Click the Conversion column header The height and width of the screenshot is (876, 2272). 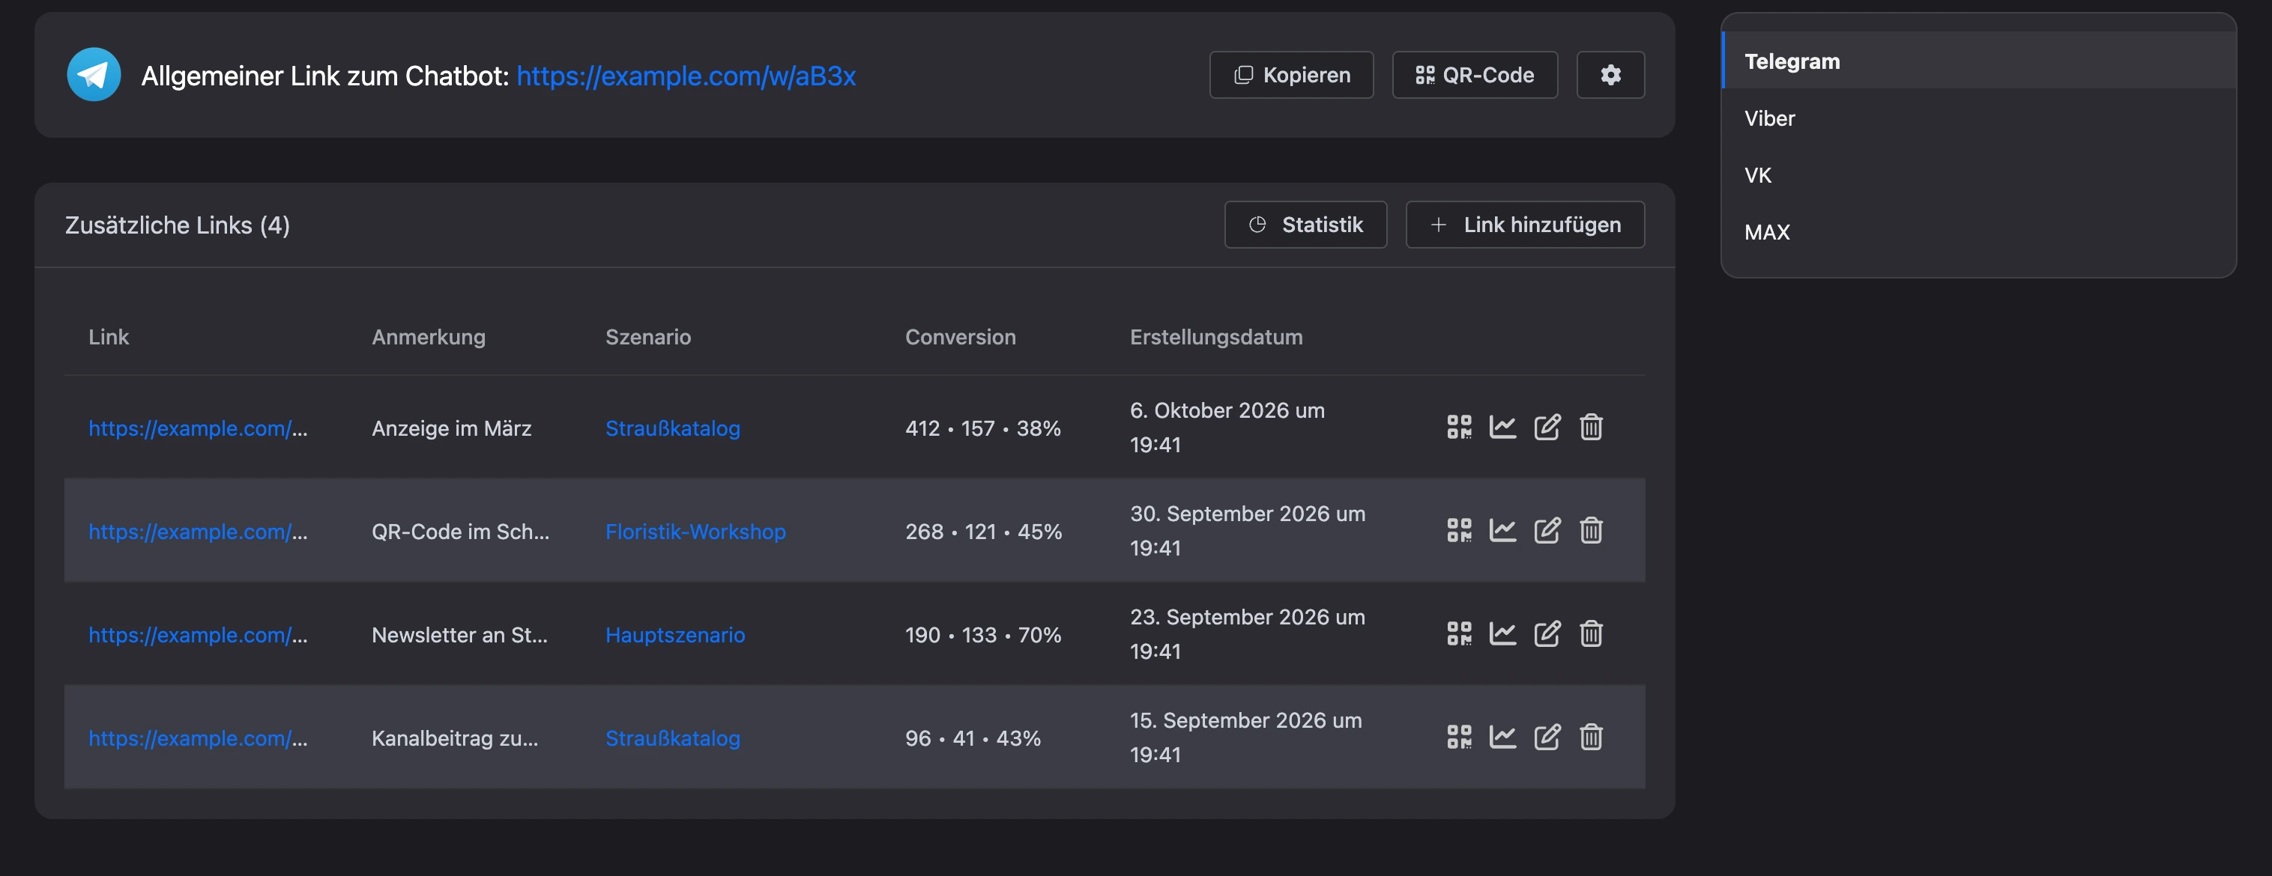pyautogui.click(x=960, y=337)
